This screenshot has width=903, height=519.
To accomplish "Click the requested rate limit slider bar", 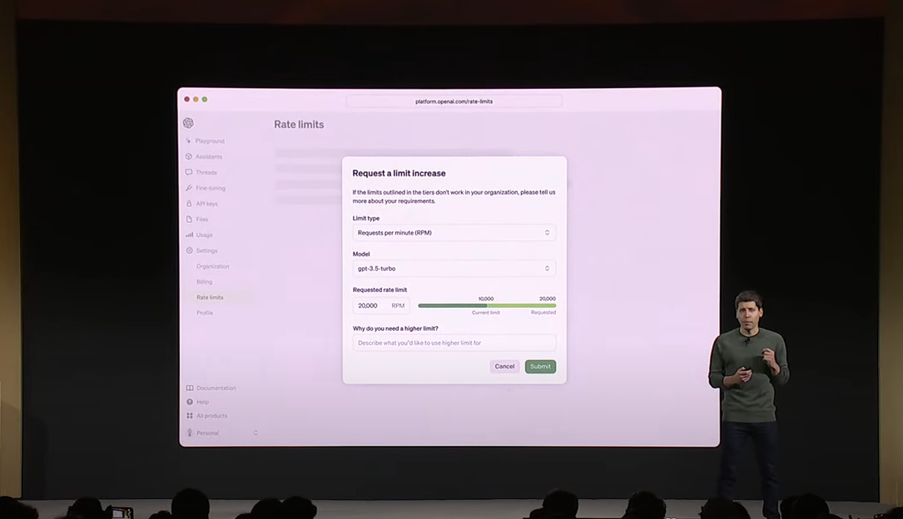I will coord(487,305).
